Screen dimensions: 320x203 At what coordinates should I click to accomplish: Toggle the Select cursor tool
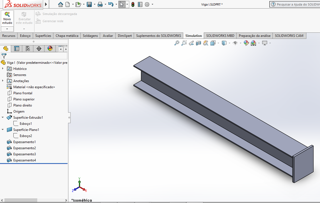[x=121, y=4]
